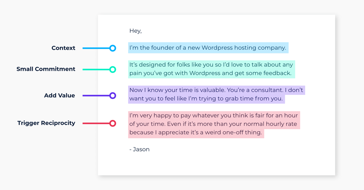The height and width of the screenshot is (190, 364).
Task: Click the line "of your time. Even if it's more"
Action: coord(213,124)
